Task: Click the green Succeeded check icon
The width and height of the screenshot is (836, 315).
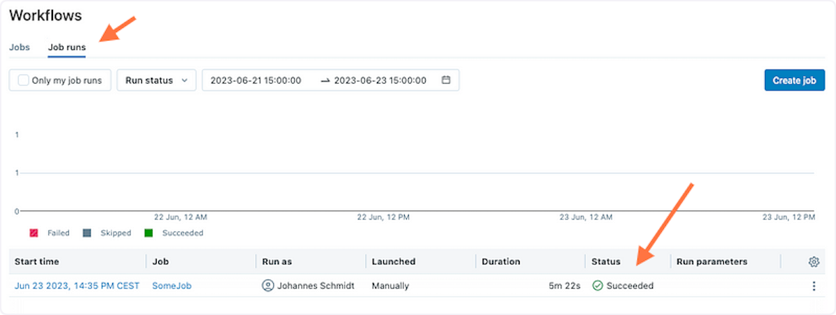Action: (x=597, y=286)
